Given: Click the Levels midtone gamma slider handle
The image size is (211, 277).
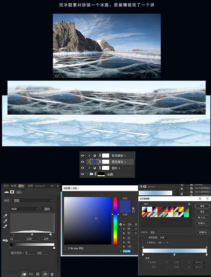Looking at the screenshot, I should (x=32, y=234).
